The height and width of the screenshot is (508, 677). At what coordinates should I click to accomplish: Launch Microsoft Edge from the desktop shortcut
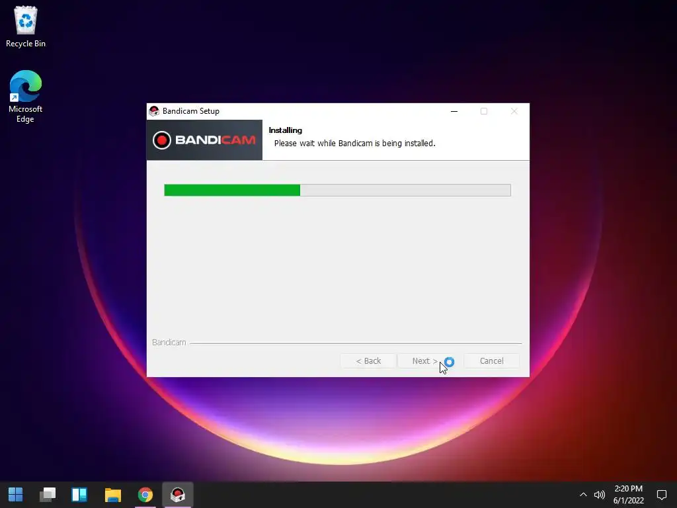[26, 97]
